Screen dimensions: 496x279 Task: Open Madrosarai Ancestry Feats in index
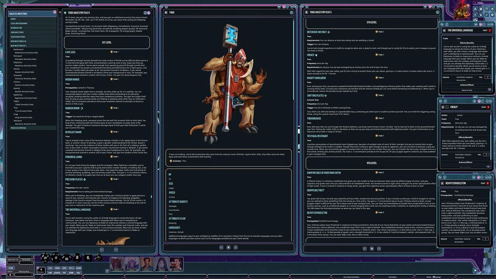tap(26, 53)
